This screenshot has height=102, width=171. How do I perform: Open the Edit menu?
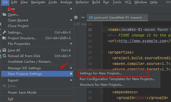point(14,2)
